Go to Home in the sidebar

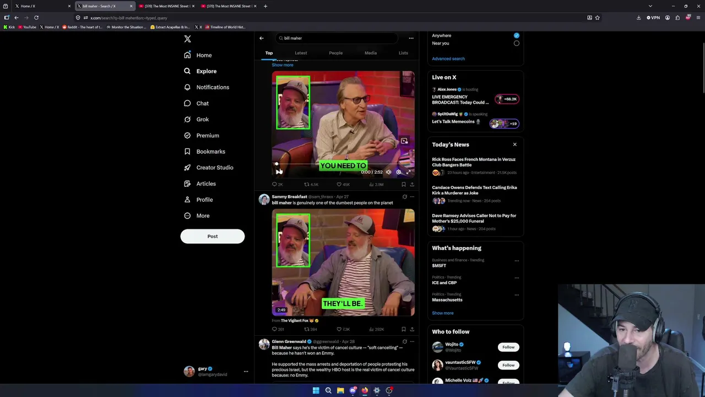[x=198, y=55]
